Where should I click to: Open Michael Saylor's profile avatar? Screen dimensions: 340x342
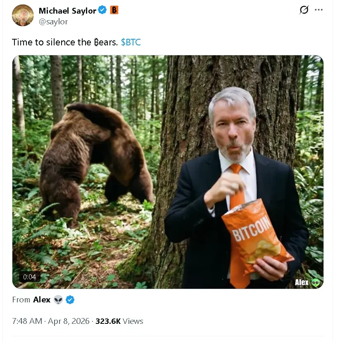tap(23, 15)
